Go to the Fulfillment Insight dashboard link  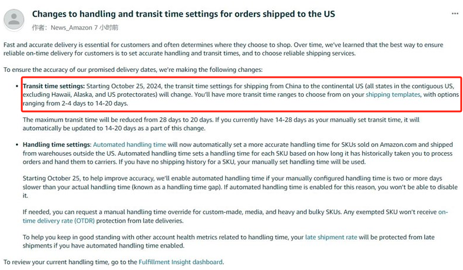(x=180, y=262)
